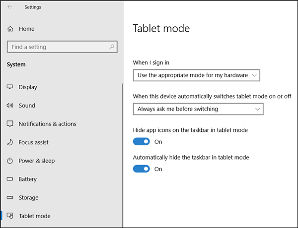Click the Storage drive icon

[x=10, y=197]
